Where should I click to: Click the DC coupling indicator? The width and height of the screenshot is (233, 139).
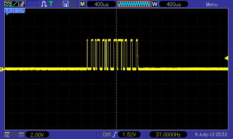[7, 135]
